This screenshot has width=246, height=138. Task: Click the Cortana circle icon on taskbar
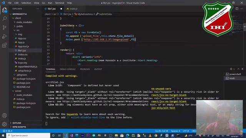click(x=53, y=135)
